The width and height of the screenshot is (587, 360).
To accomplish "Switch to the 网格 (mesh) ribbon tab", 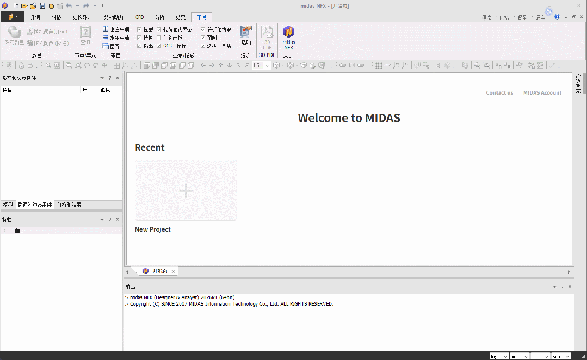I will pos(56,17).
